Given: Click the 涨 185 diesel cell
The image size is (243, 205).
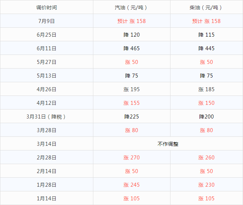Looking at the screenshot, I should [206, 89].
